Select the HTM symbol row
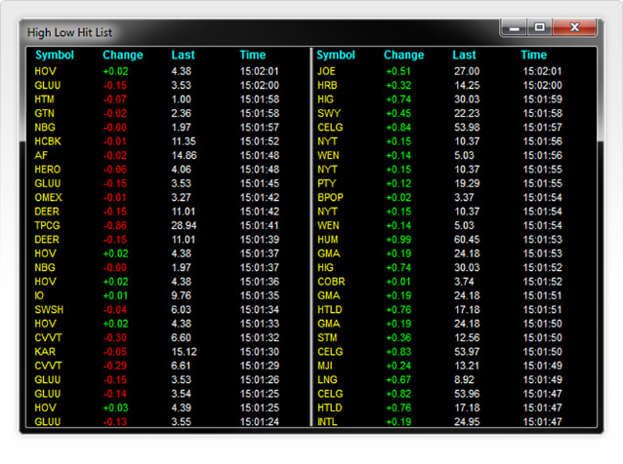This screenshot has width=623, height=464. (x=45, y=99)
